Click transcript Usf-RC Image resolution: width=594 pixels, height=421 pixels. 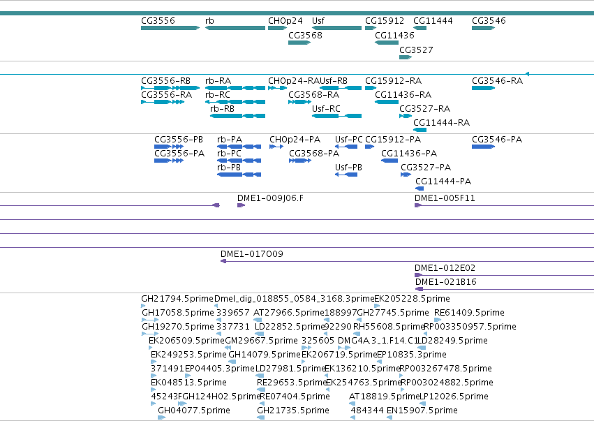tap(336, 116)
